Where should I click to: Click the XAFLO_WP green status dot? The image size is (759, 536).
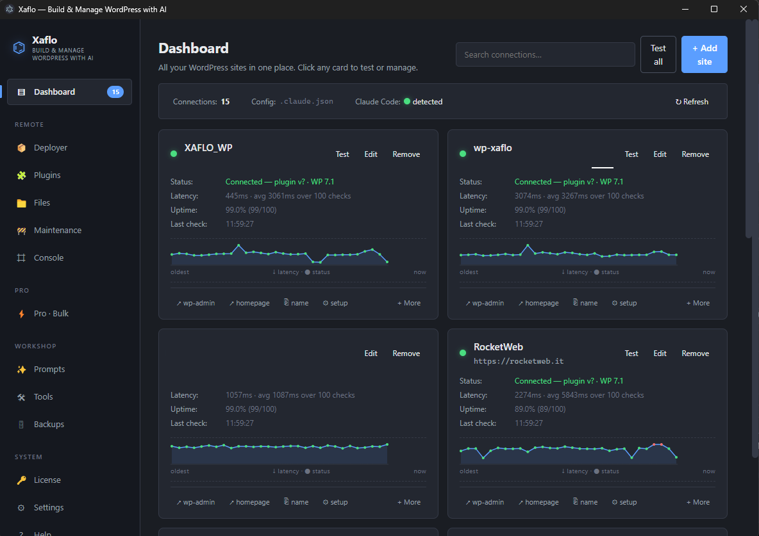pos(174,154)
